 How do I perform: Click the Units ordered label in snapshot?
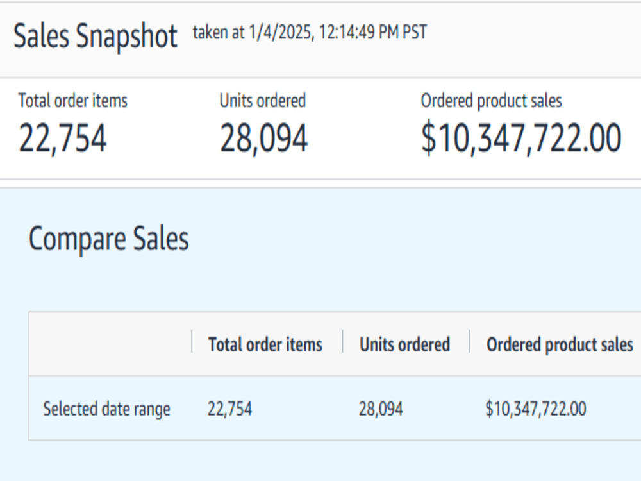click(262, 101)
